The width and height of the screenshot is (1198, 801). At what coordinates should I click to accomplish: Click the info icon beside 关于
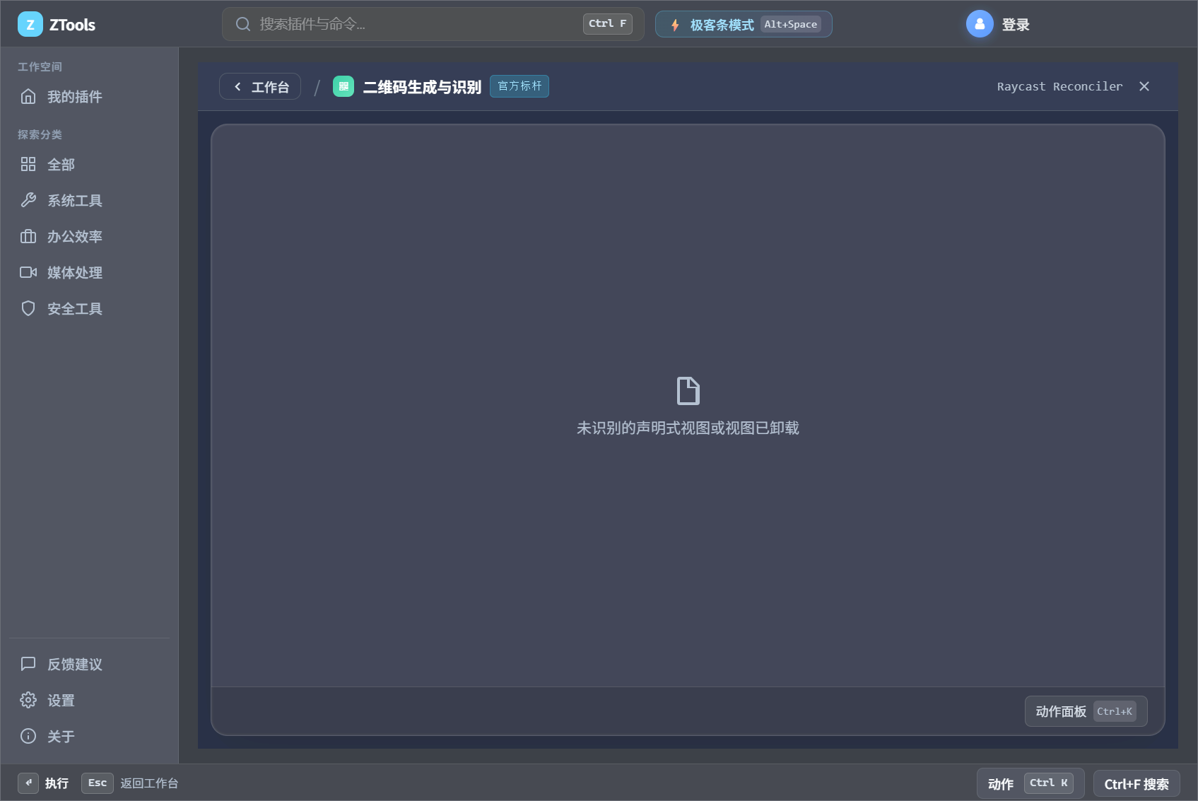point(28,736)
